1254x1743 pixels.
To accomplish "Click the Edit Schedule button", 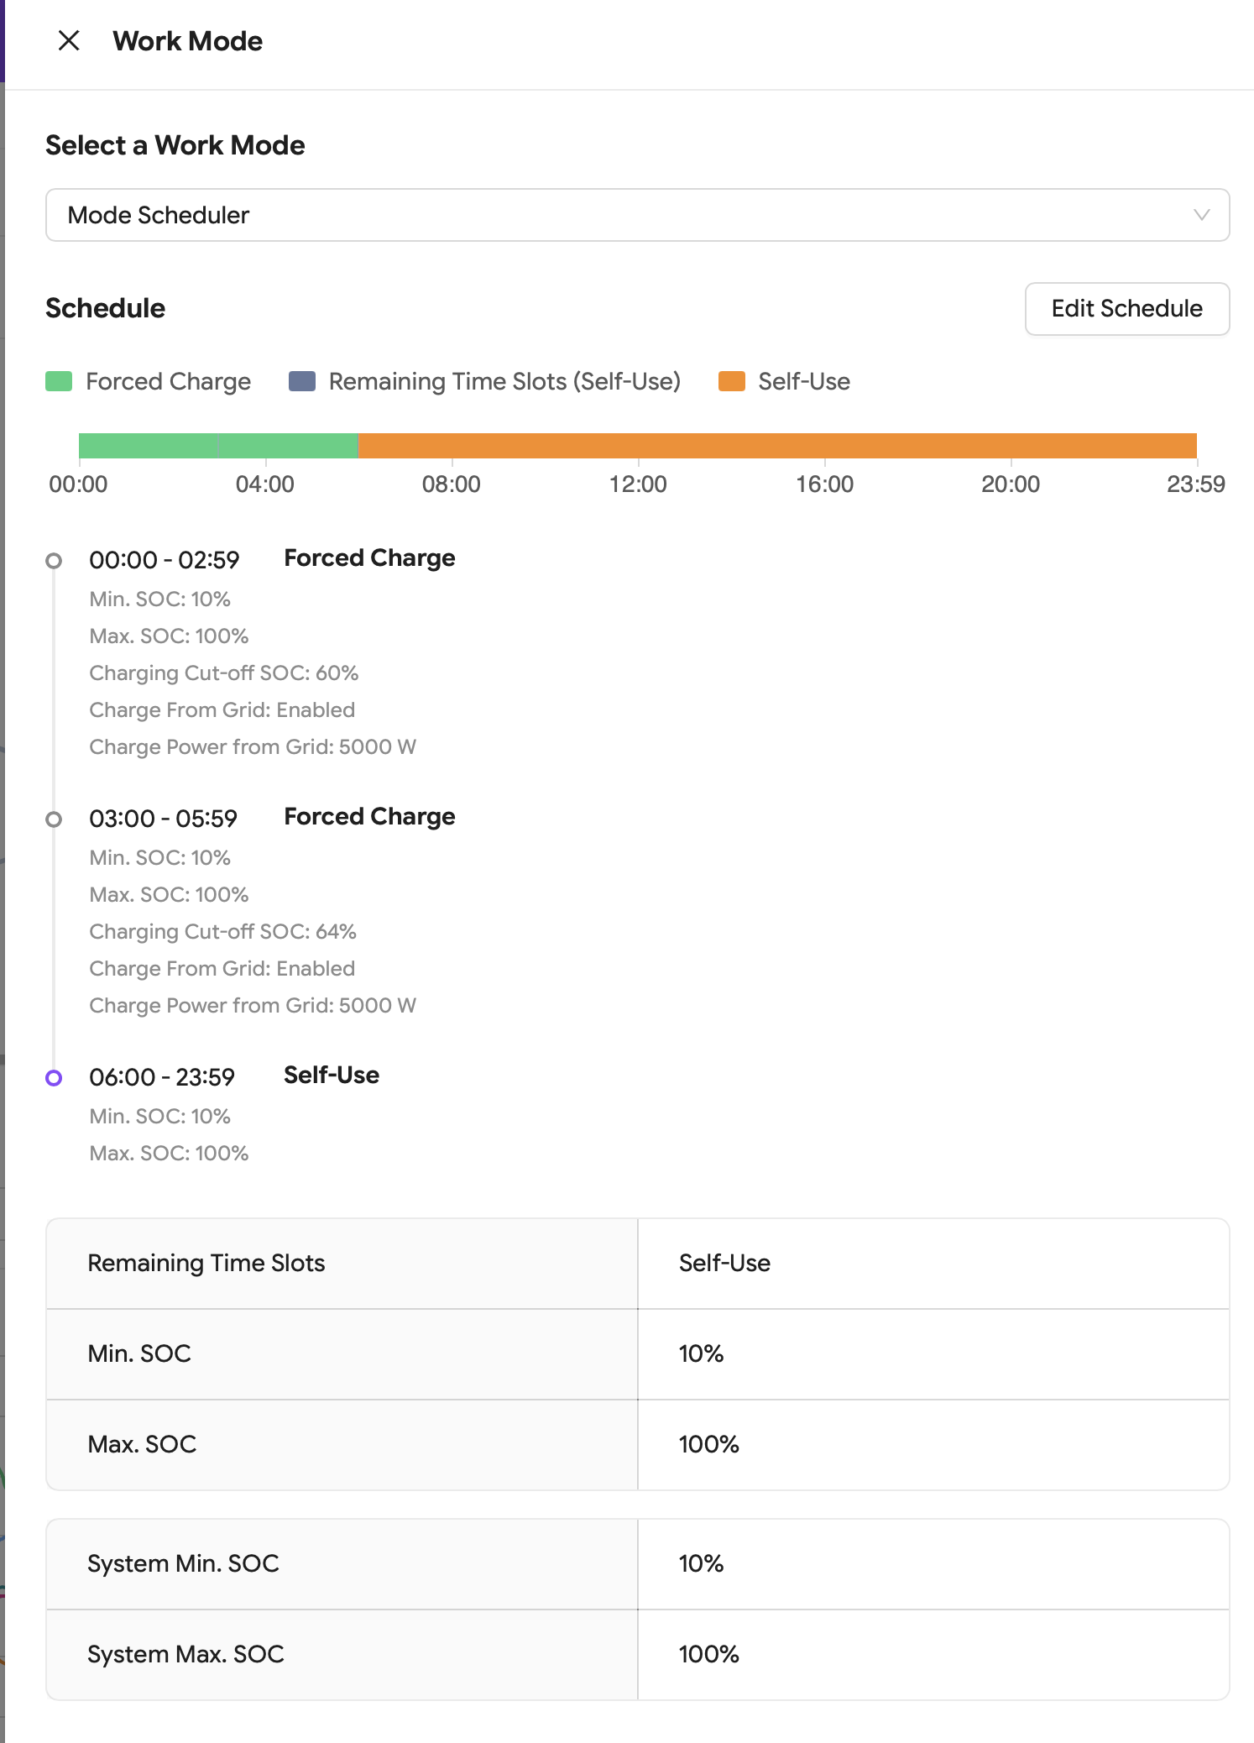I will [1126, 309].
